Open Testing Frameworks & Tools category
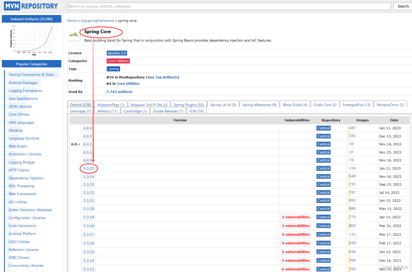Image resolution: width=412 pixels, height=272 pixels. tap(31, 75)
